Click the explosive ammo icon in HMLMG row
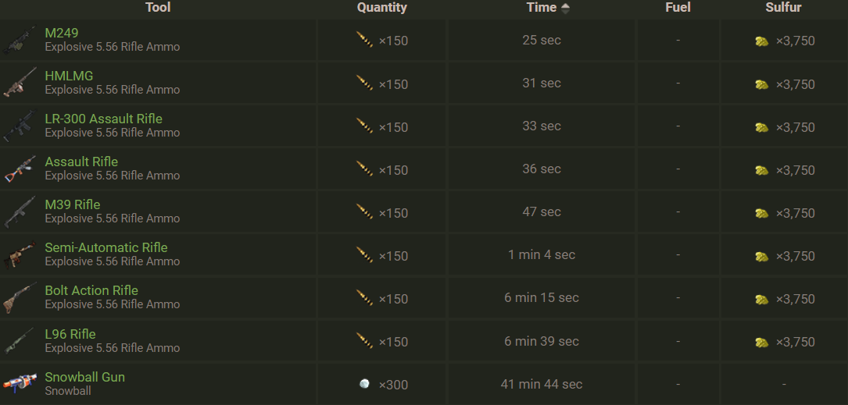 point(364,83)
